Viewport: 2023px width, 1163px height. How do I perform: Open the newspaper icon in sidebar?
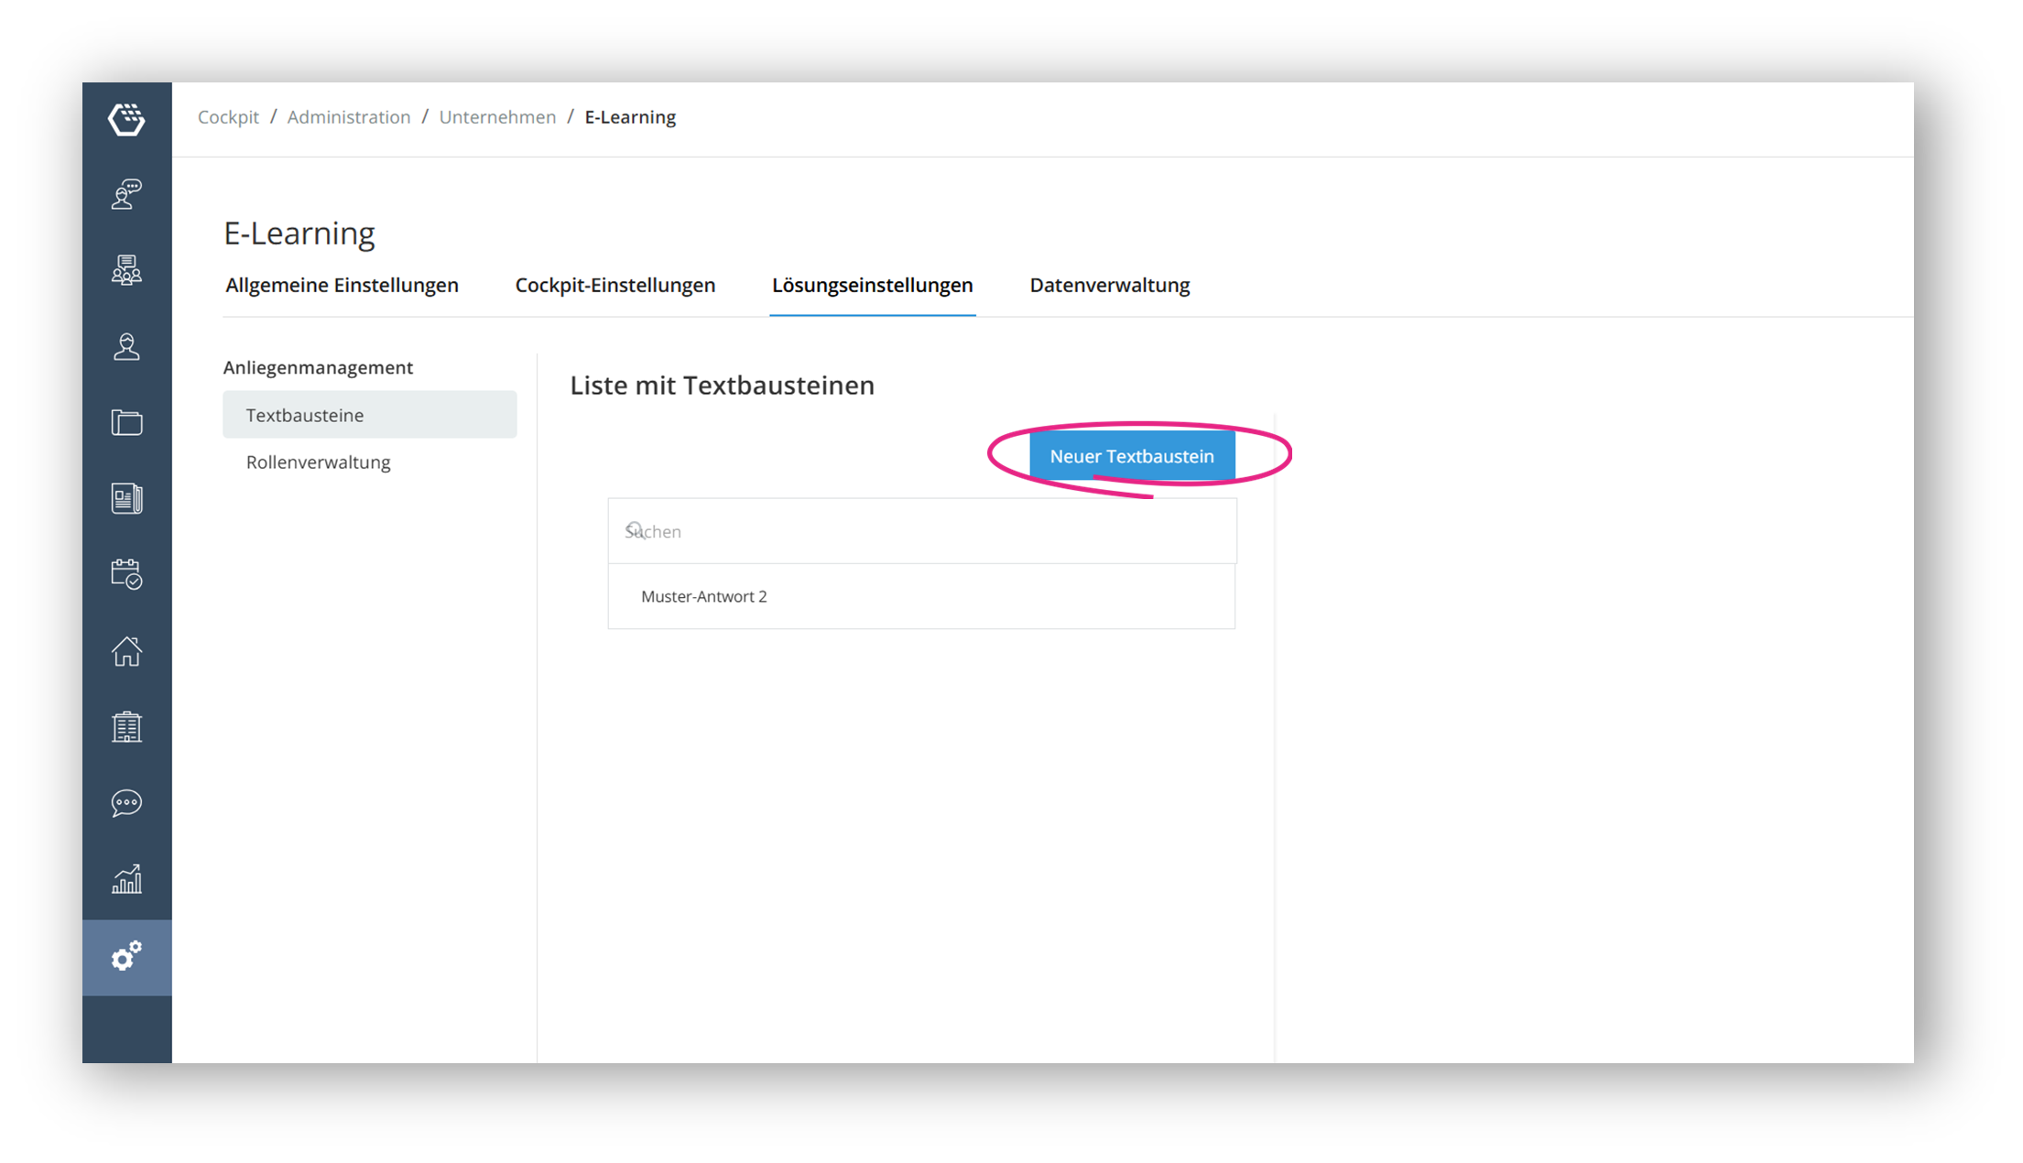pyautogui.click(x=126, y=498)
